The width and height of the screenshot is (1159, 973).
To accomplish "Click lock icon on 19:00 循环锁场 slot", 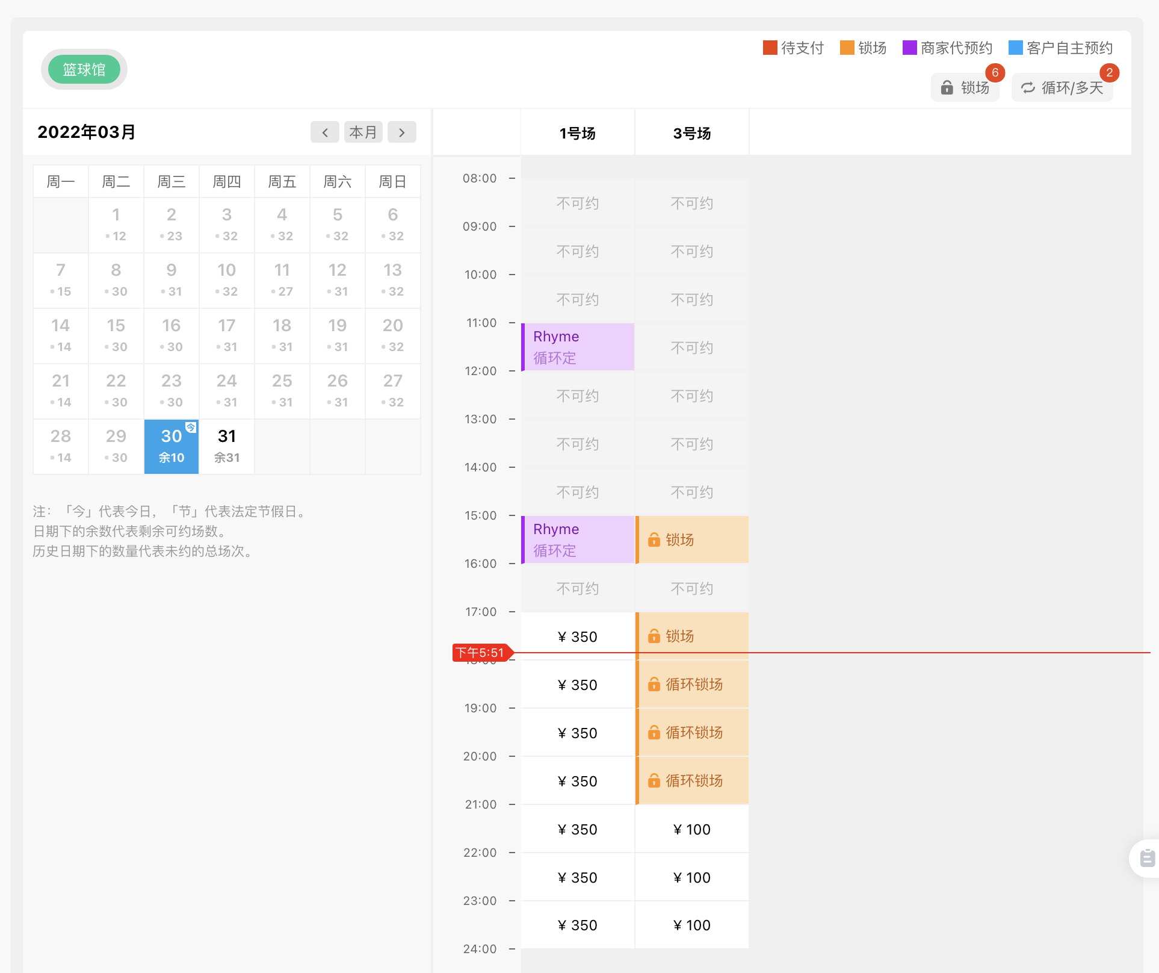I will click(654, 733).
